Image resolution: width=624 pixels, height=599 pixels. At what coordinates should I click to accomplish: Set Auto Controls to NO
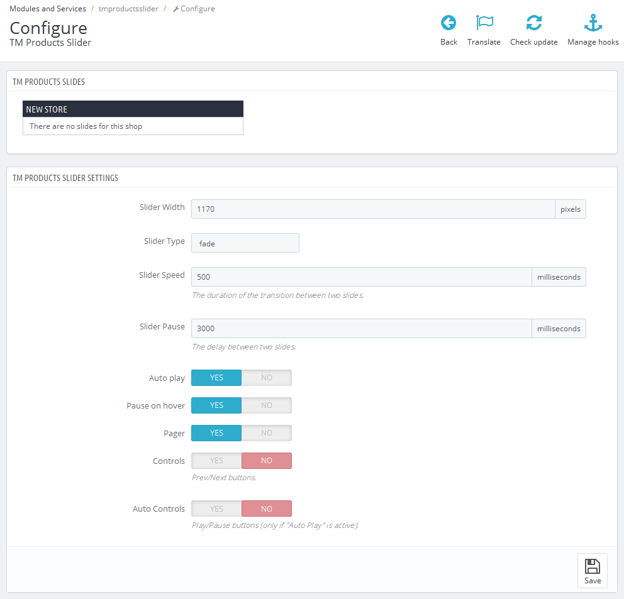pyautogui.click(x=267, y=508)
